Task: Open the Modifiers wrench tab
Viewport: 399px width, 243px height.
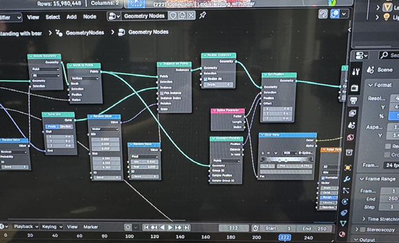Action: (x=347, y=179)
